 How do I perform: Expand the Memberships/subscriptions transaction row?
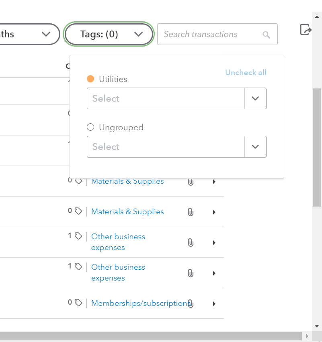(214, 304)
